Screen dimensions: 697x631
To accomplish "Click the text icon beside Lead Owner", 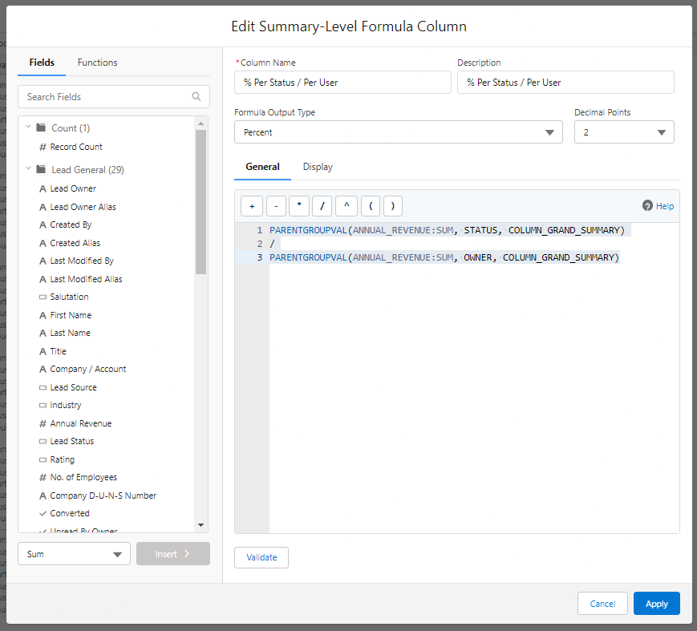I will point(43,189).
